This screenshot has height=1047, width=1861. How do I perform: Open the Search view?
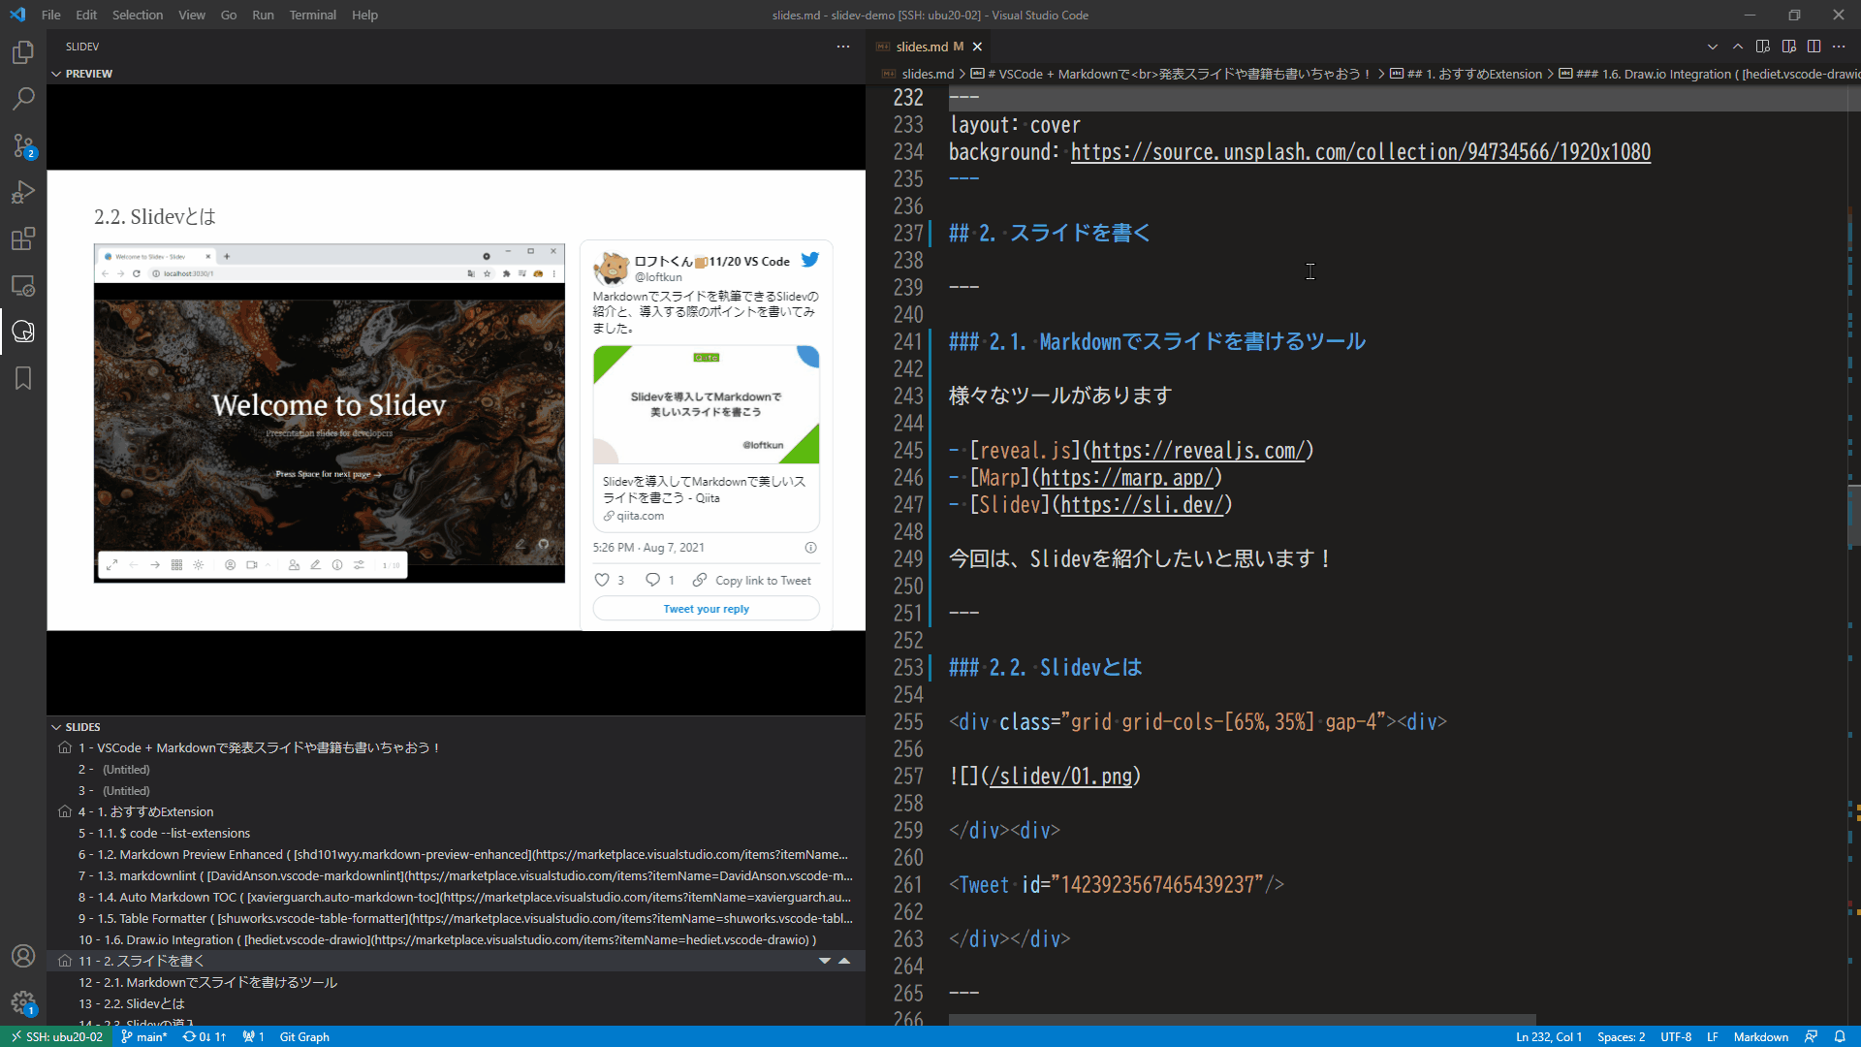click(23, 99)
